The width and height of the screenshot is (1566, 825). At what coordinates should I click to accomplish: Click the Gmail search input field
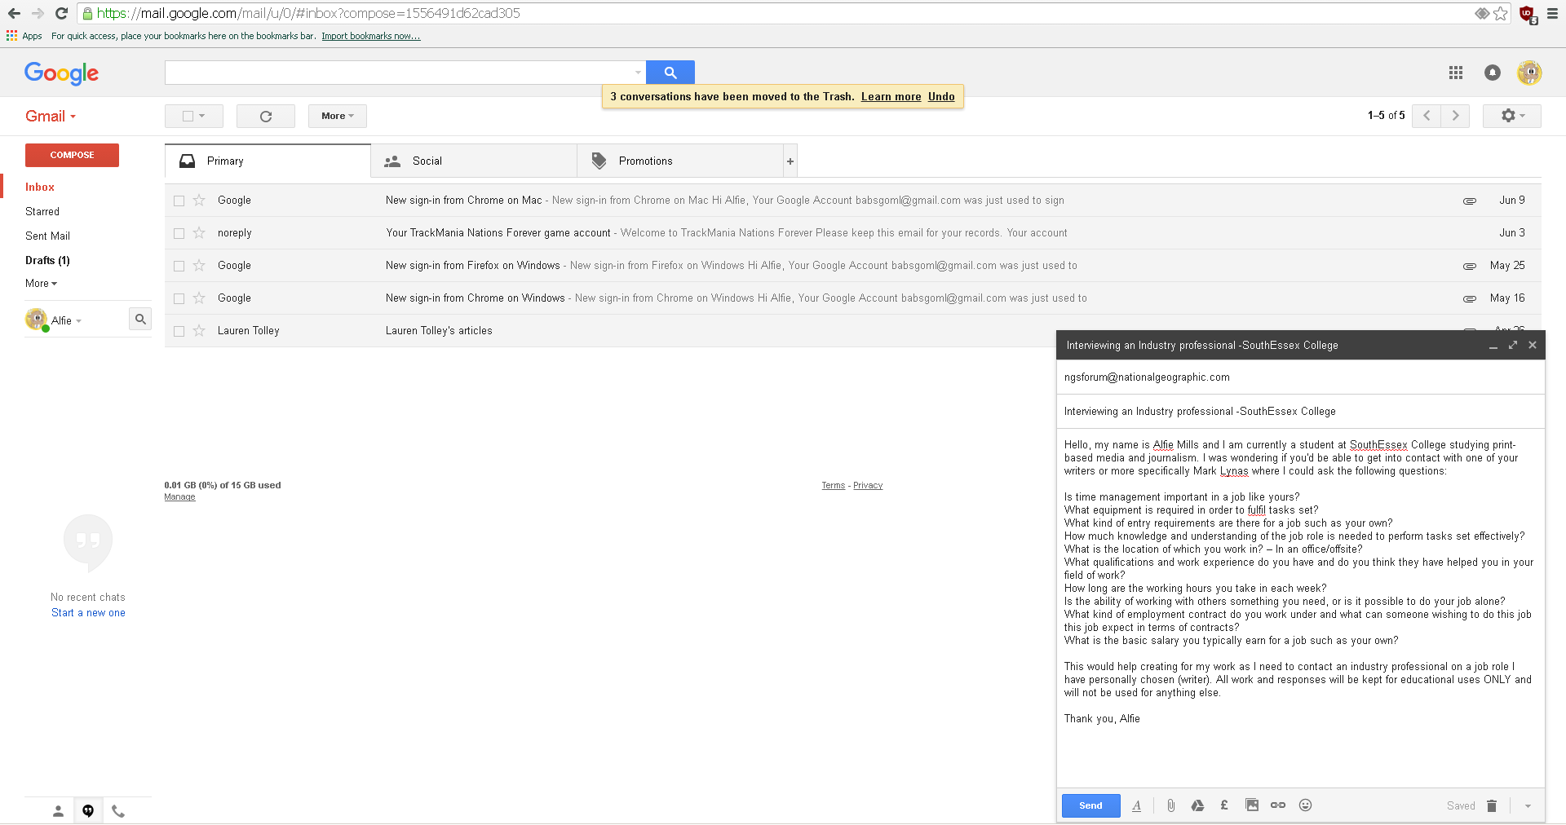pos(400,73)
